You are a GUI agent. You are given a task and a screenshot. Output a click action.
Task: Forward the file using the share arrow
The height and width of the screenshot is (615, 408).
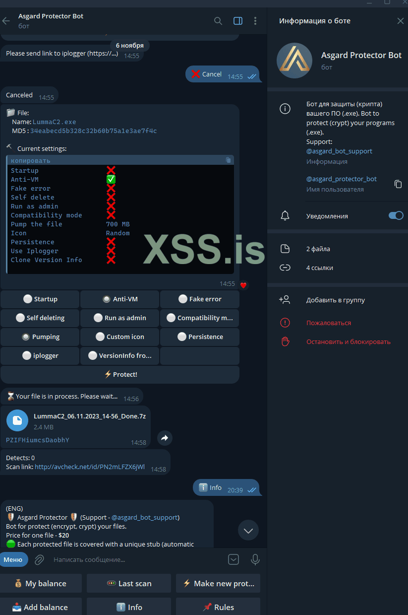point(165,438)
